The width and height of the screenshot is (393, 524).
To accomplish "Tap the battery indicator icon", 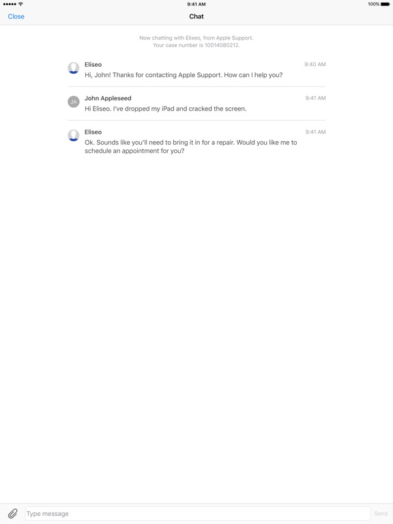I will pyautogui.click(x=385, y=4).
